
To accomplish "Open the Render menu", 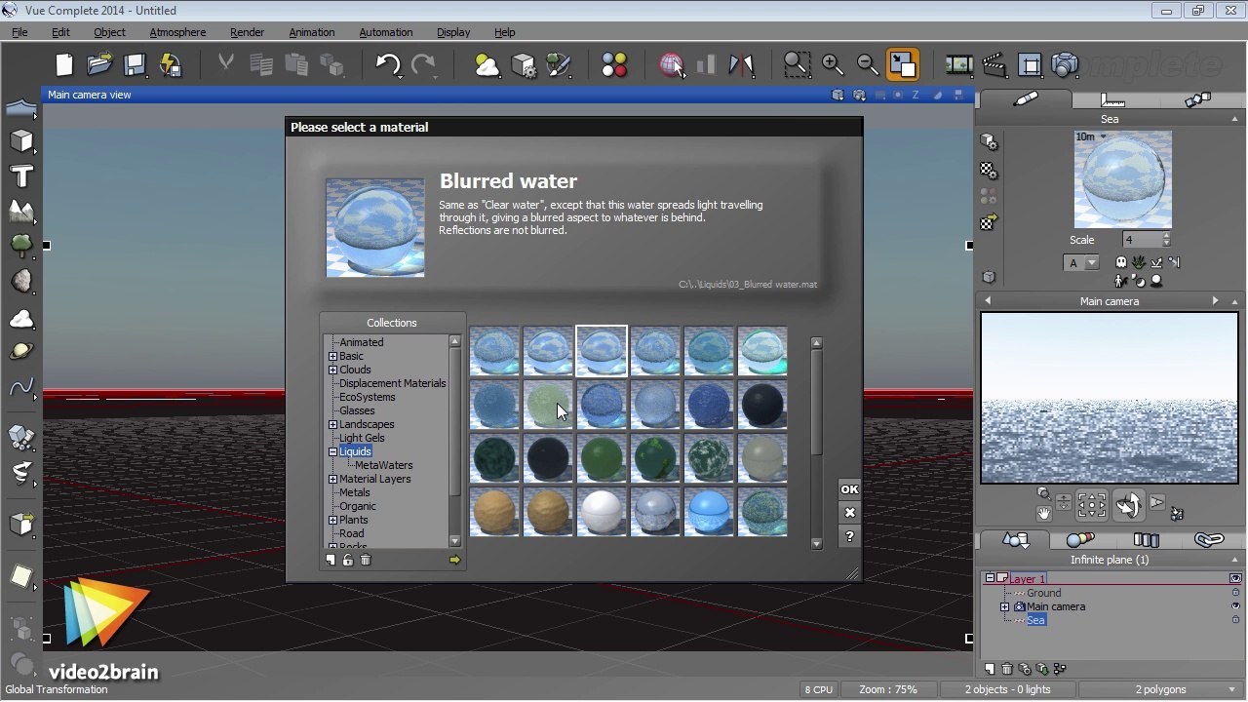I will tap(247, 32).
